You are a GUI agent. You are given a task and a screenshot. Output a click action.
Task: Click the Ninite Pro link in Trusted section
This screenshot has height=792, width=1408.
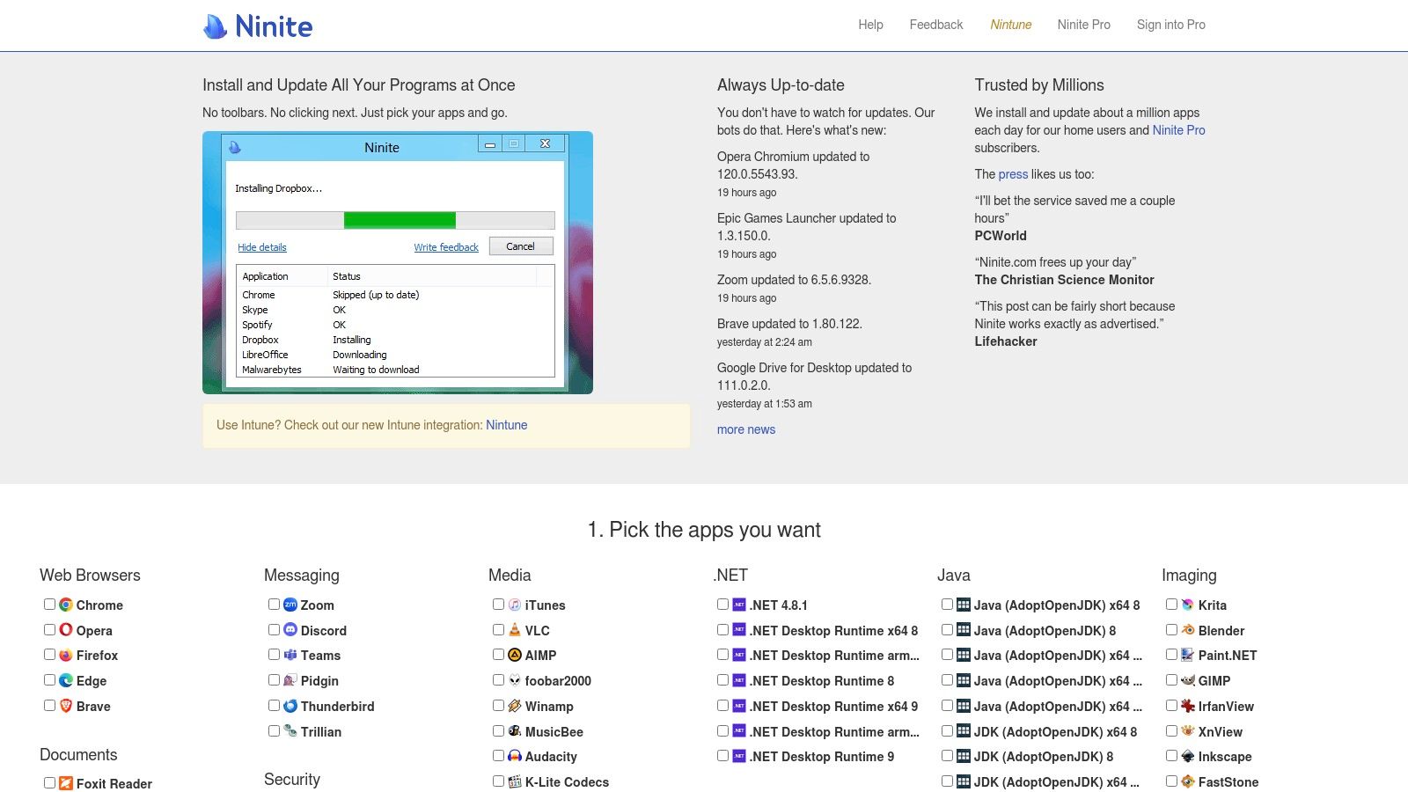coord(1178,130)
